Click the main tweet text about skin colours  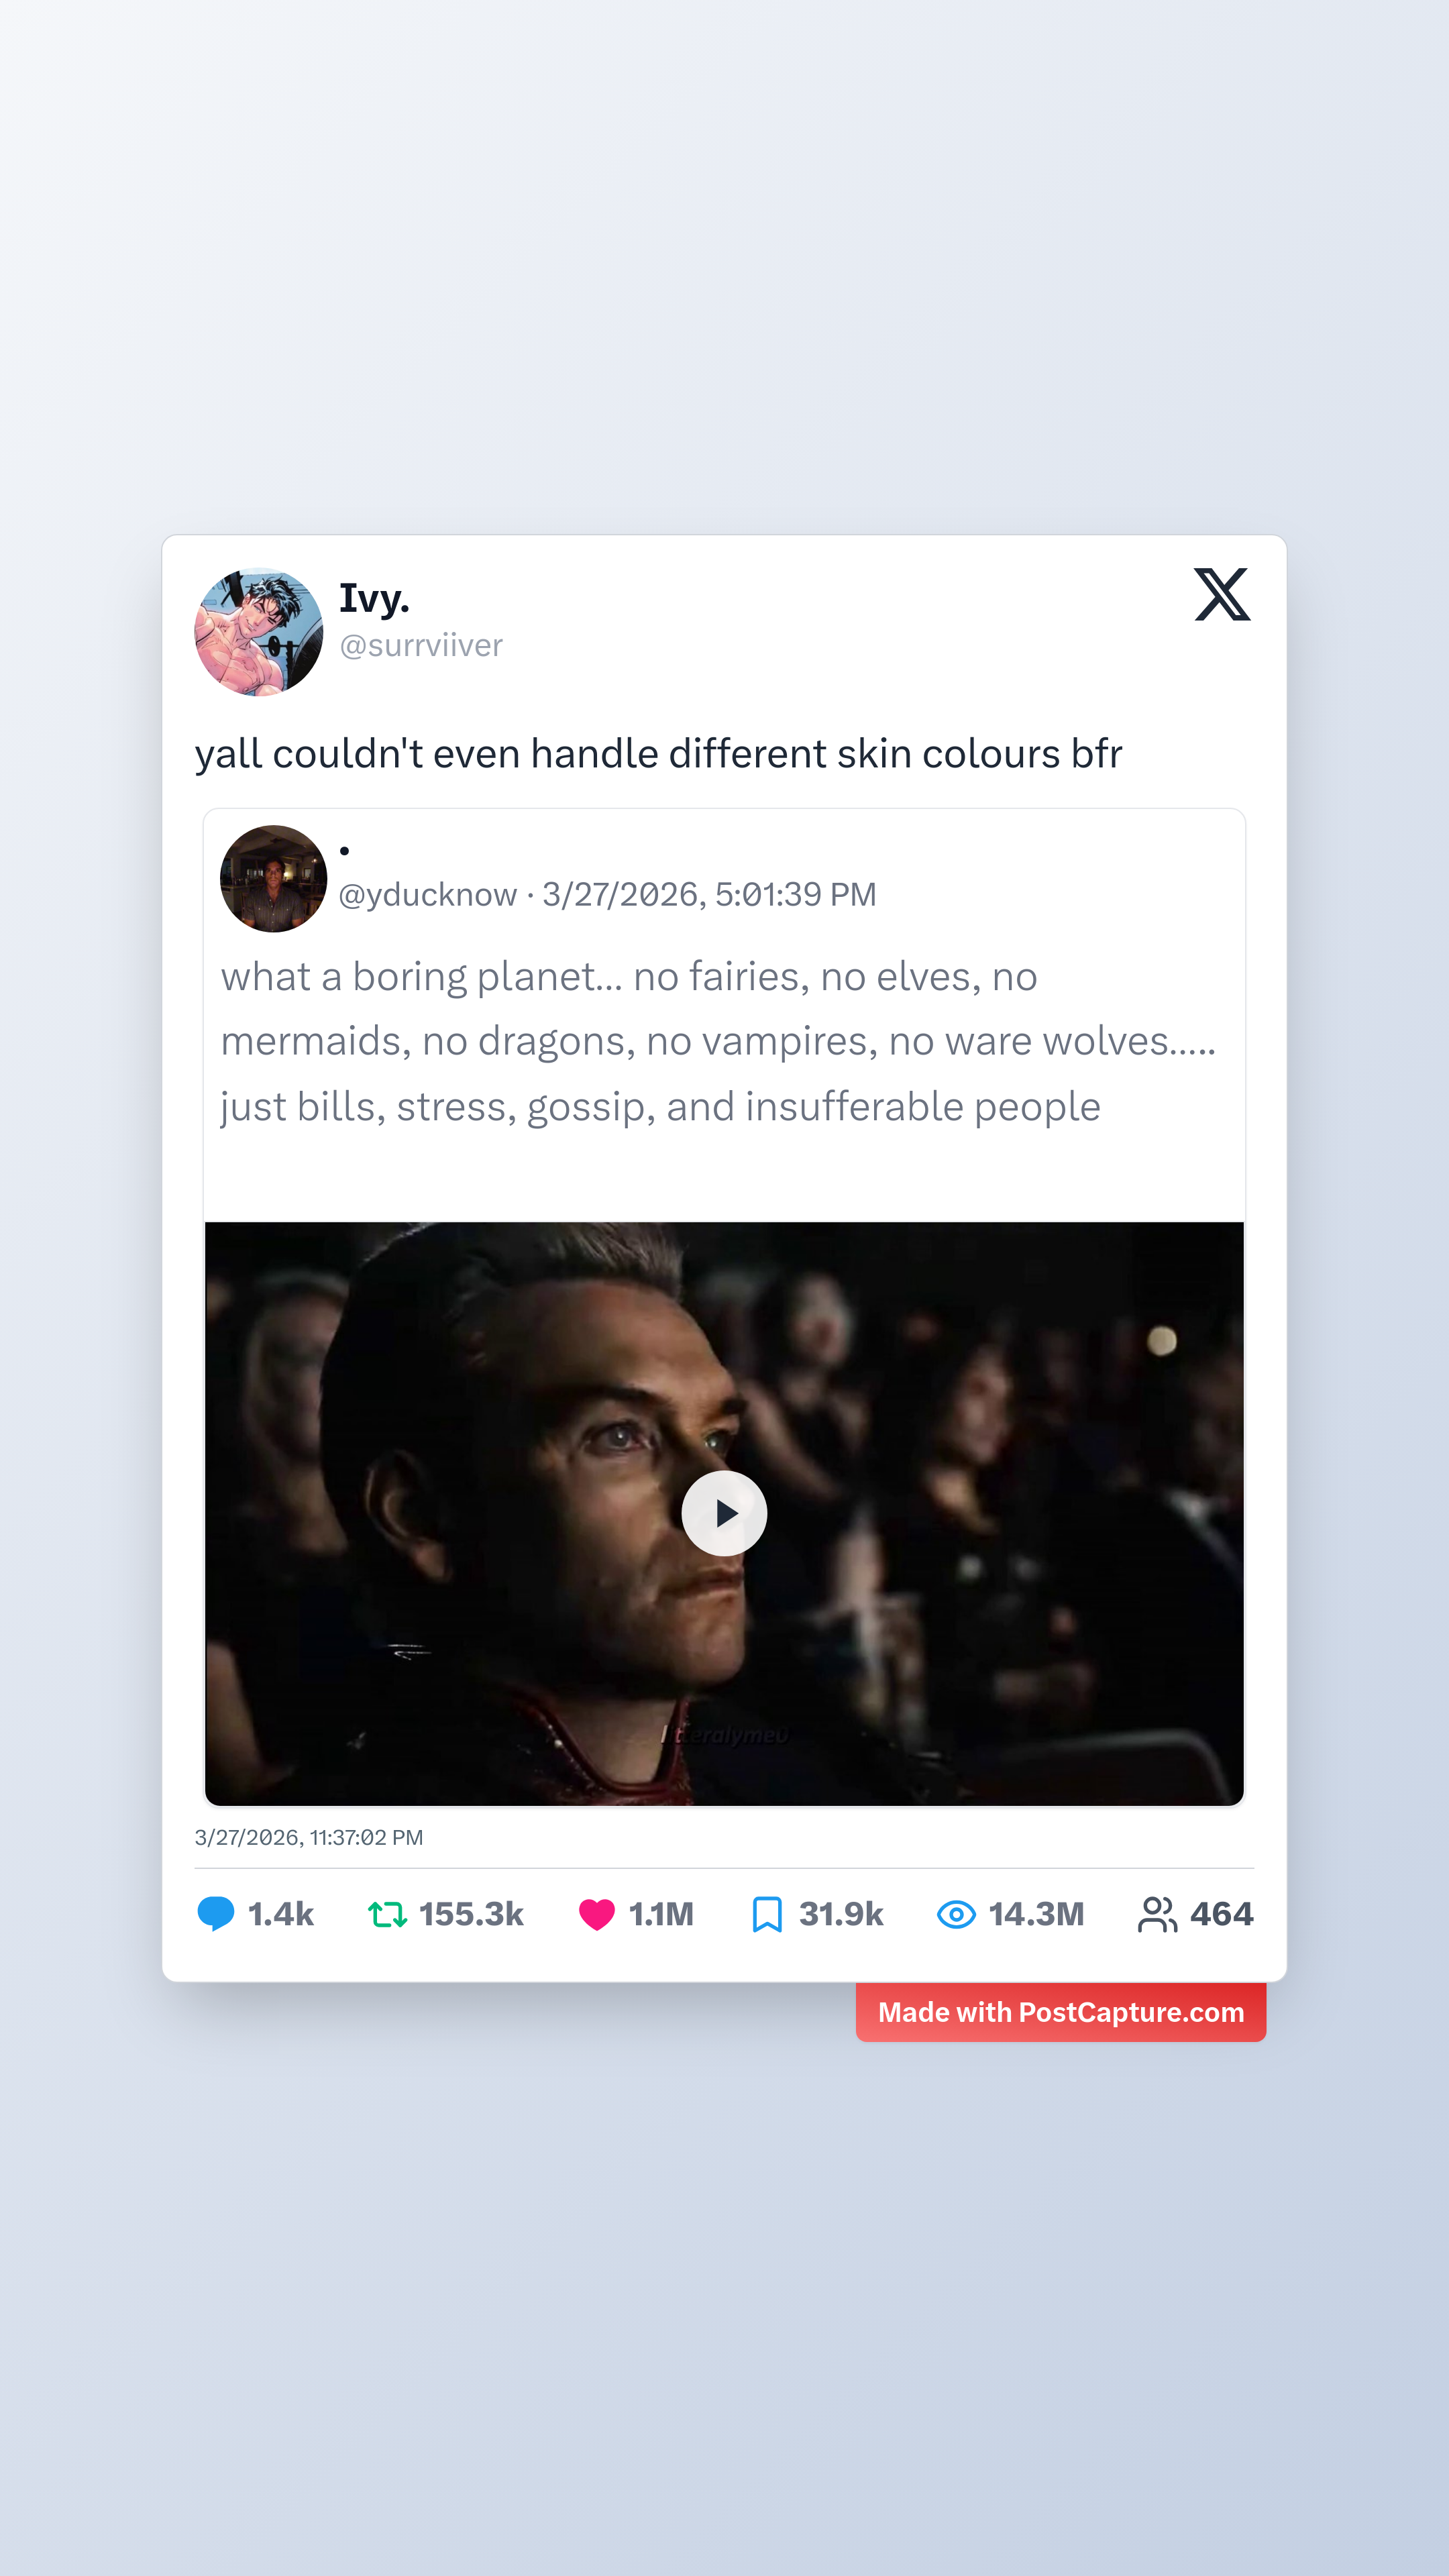(658, 754)
